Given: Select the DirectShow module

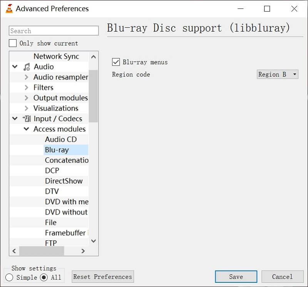Looking at the screenshot, I should pyautogui.click(x=64, y=181).
